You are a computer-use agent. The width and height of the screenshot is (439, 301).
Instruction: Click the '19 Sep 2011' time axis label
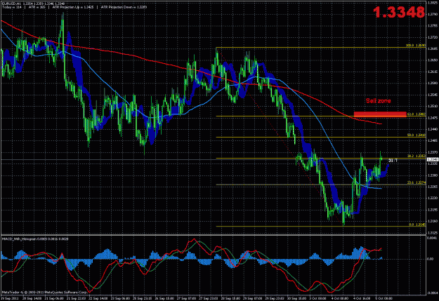(8, 298)
